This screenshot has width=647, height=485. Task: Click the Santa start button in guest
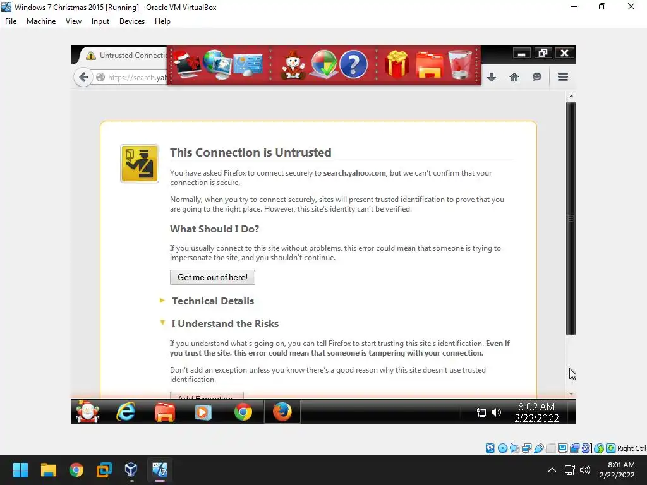tap(88, 412)
